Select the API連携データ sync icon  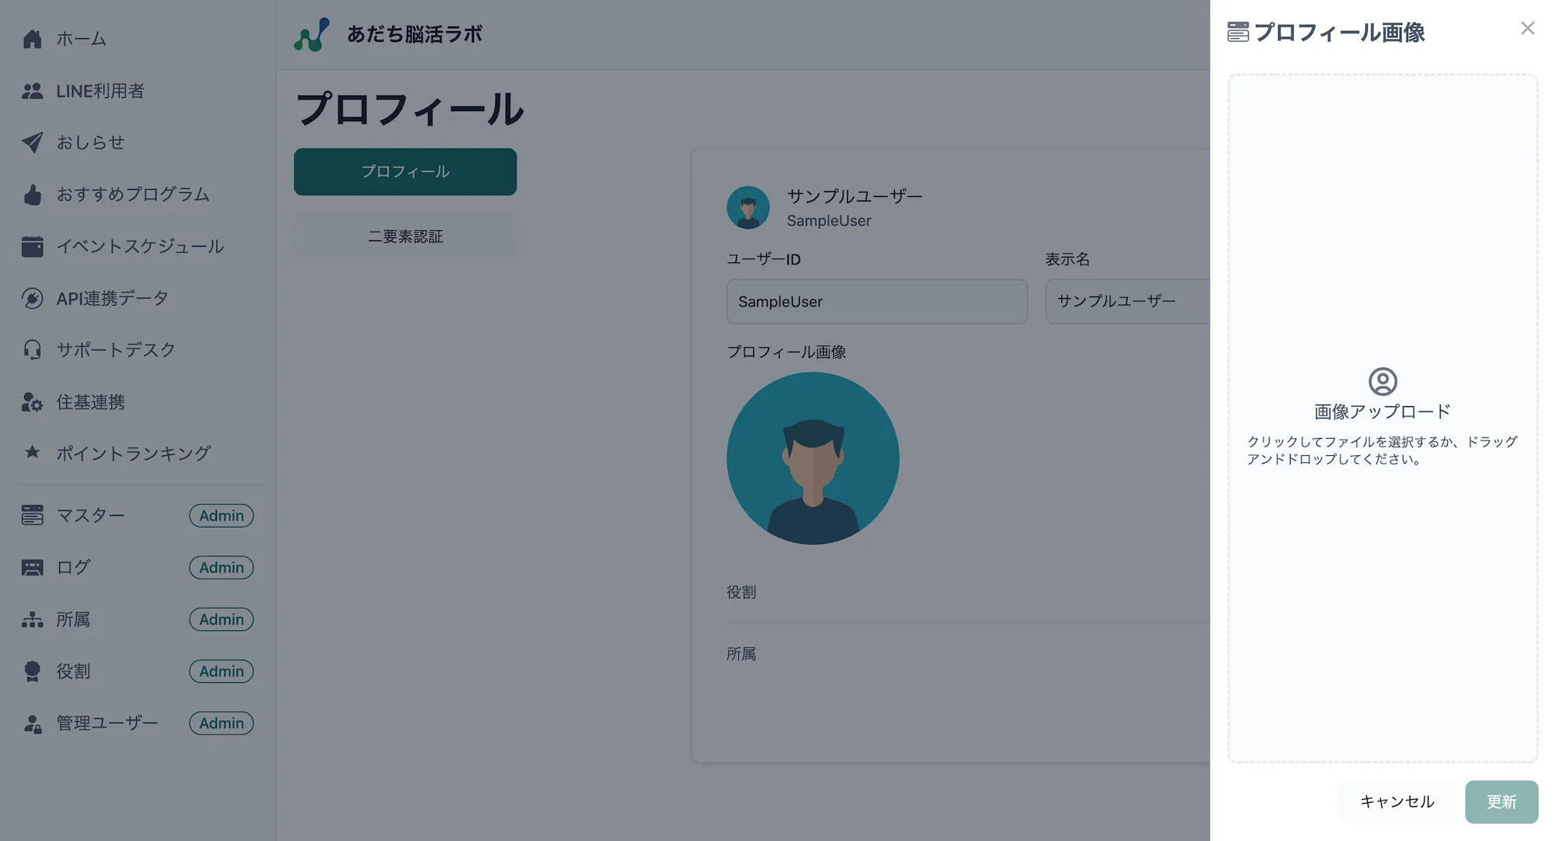pyautogui.click(x=33, y=298)
